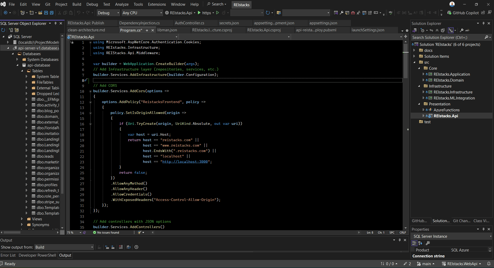
Task: Go to next message in Output toolbar
Action: click(113, 247)
